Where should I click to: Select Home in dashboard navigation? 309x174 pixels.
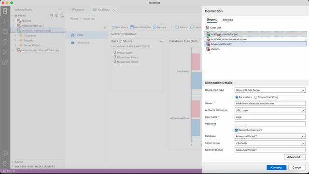[x=79, y=35]
